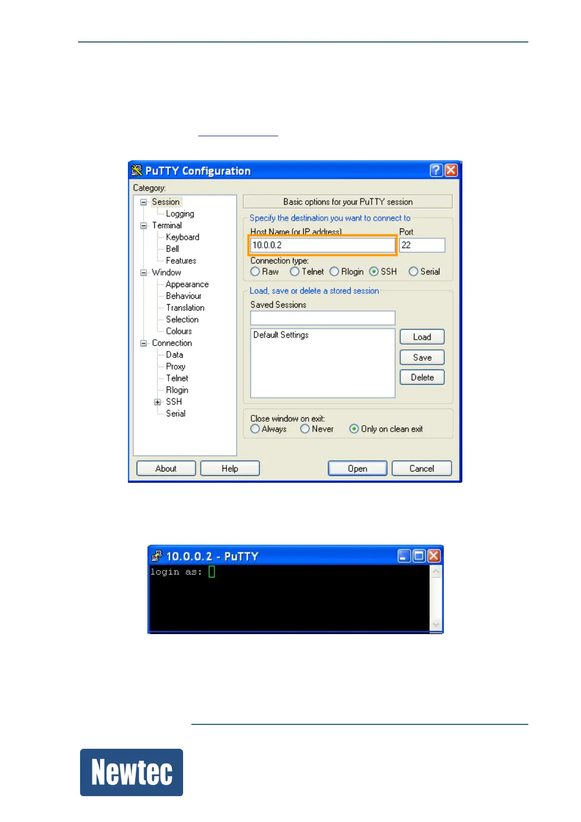The height and width of the screenshot is (822, 581).
Task: Collapse the Terminal tree node
Action: [144, 226]
